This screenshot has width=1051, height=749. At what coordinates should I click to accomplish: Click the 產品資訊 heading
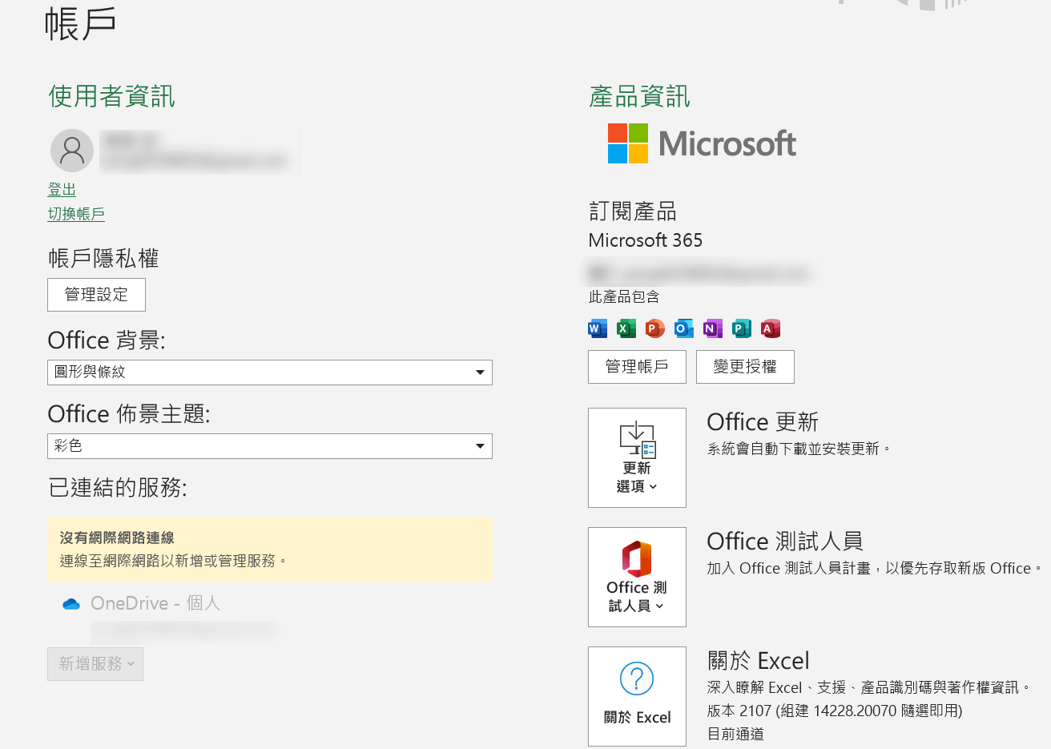pos(639,96)
